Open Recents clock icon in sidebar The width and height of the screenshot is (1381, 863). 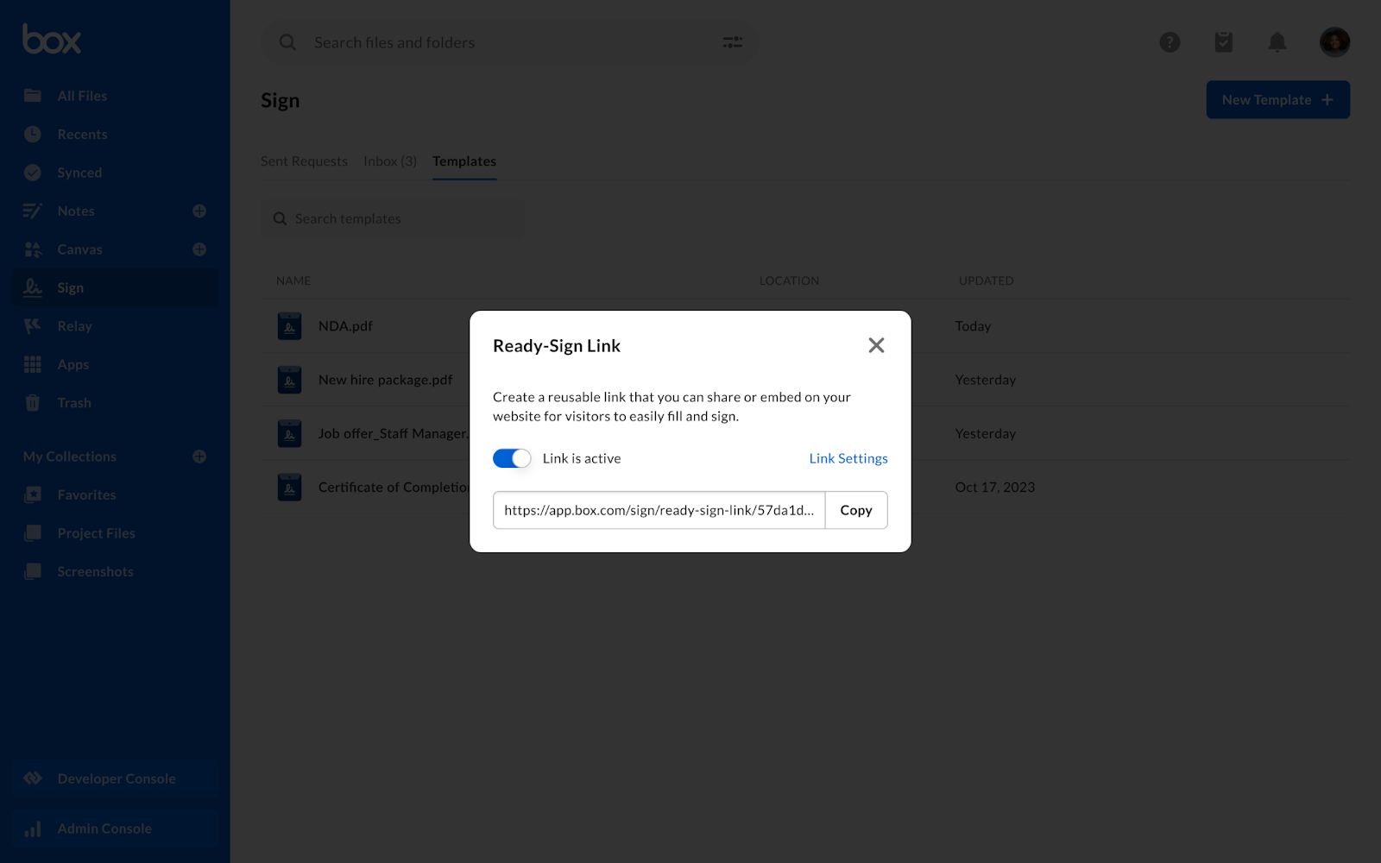click(33, 134)
